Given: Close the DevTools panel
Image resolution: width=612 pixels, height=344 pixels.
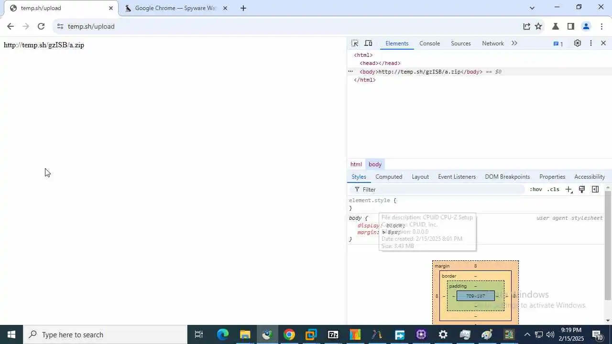Looking at the screenshot, I should click(603, 43).
